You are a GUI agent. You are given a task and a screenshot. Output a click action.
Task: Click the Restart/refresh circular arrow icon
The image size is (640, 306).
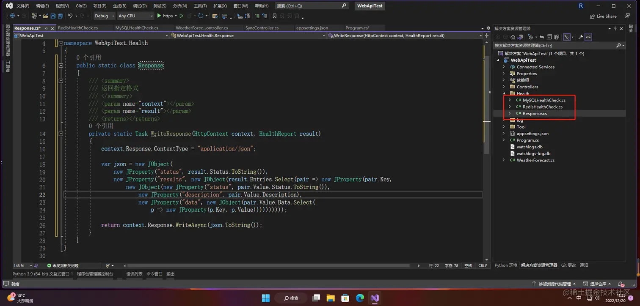(x=200, y=16)
